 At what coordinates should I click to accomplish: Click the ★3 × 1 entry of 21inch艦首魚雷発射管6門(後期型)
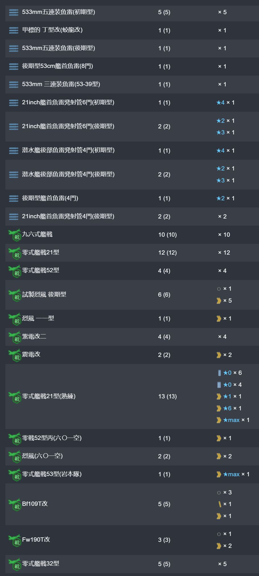[x=225, y=132]
